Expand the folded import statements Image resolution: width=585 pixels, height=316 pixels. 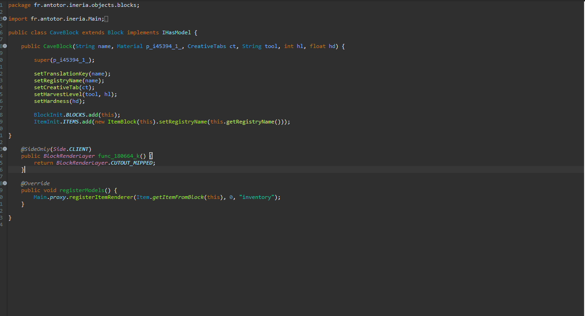(x=5, y=19)
